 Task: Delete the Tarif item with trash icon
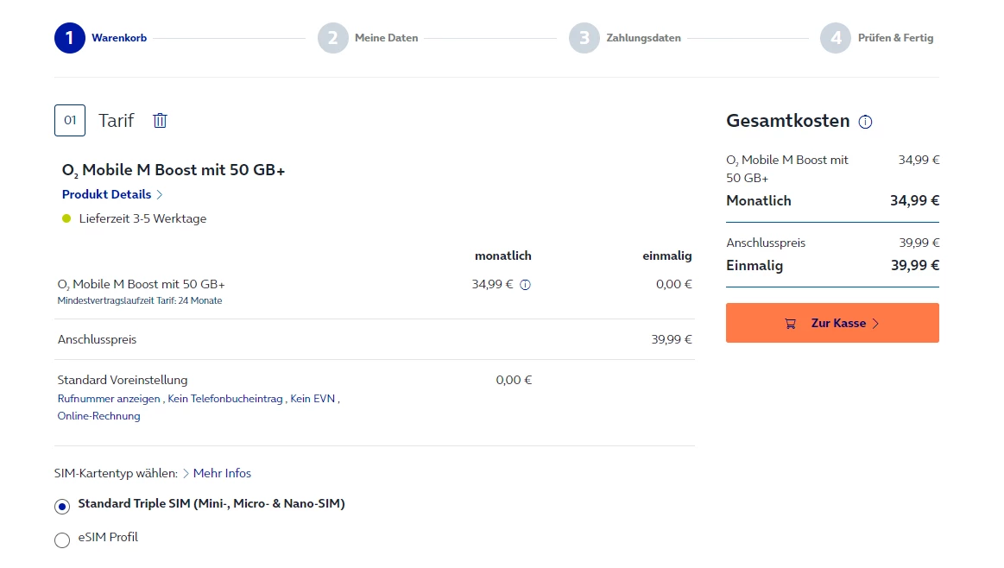point(160,121)
